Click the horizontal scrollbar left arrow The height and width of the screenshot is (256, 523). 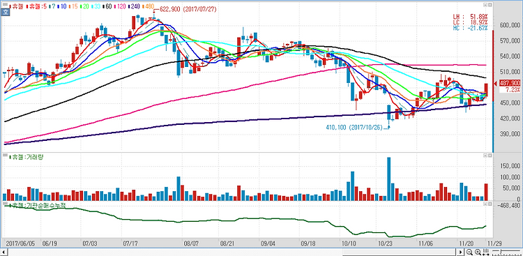[3, 253]
